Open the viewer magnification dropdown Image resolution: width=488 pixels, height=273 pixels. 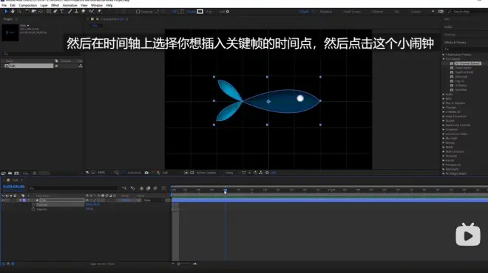click(x=104, y=173)
